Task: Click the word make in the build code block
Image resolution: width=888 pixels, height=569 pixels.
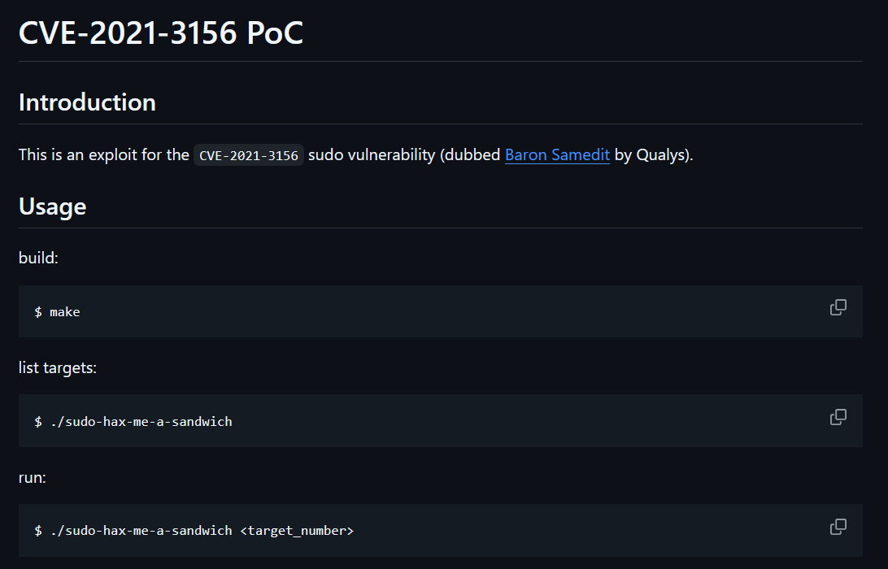Action: coord(64,312)
